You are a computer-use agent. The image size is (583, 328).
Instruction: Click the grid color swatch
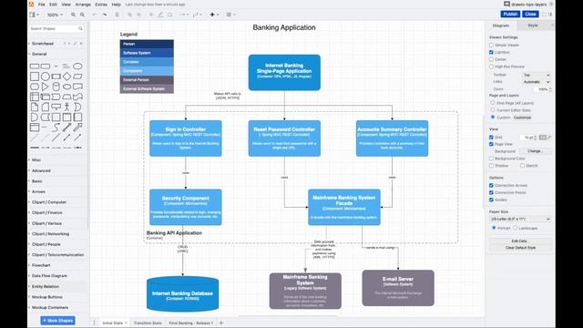coord(543,138)
